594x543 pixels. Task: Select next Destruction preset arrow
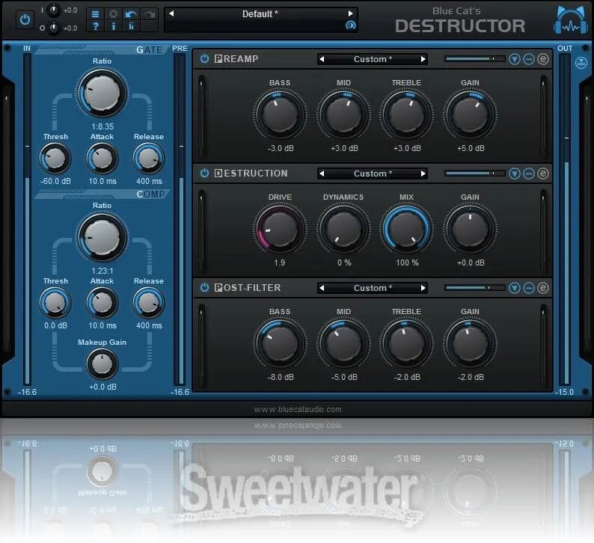tap(423, 174)
